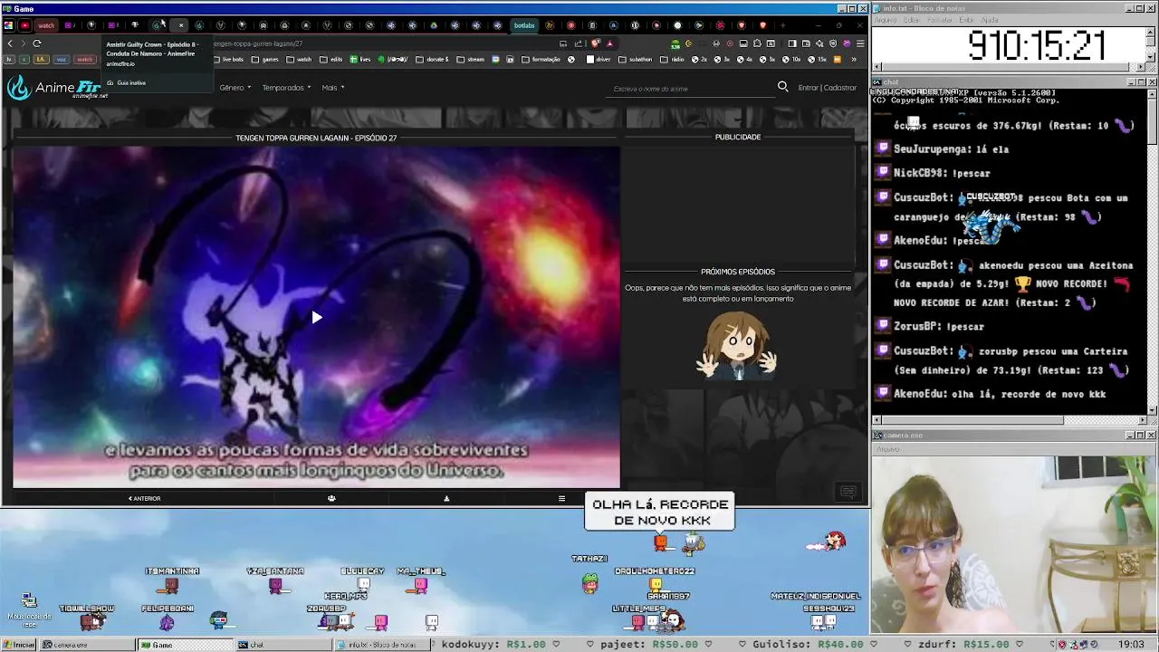Open the browser hamburger menu
This screenshot has width=1159, height=652.
(x=860, y=43)
